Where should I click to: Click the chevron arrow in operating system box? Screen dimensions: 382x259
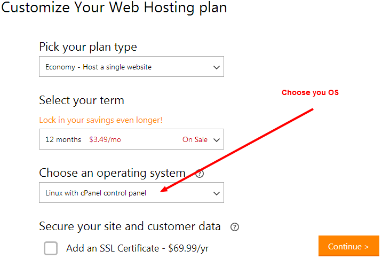[217, 193]
